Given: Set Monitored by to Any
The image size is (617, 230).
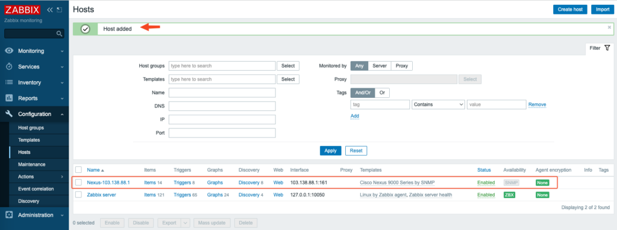Looking at the screenshot, I should tap(359, 66).
